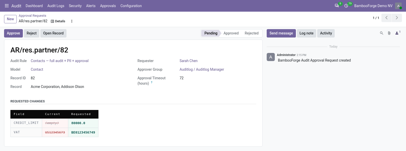
Task: Click the Record ID value 82
Action: tap(33, 78)
